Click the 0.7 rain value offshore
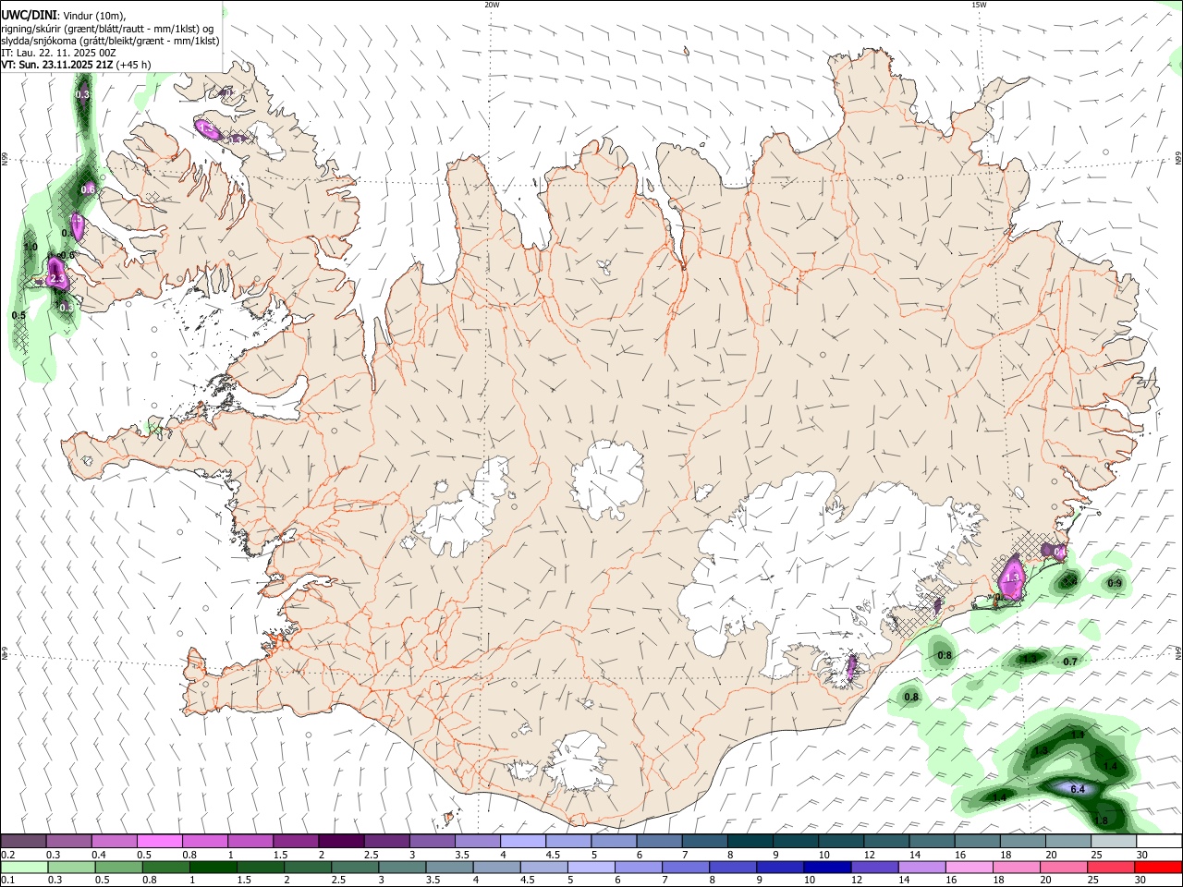Screen dimensions: 1183x887 point(1070,662)
